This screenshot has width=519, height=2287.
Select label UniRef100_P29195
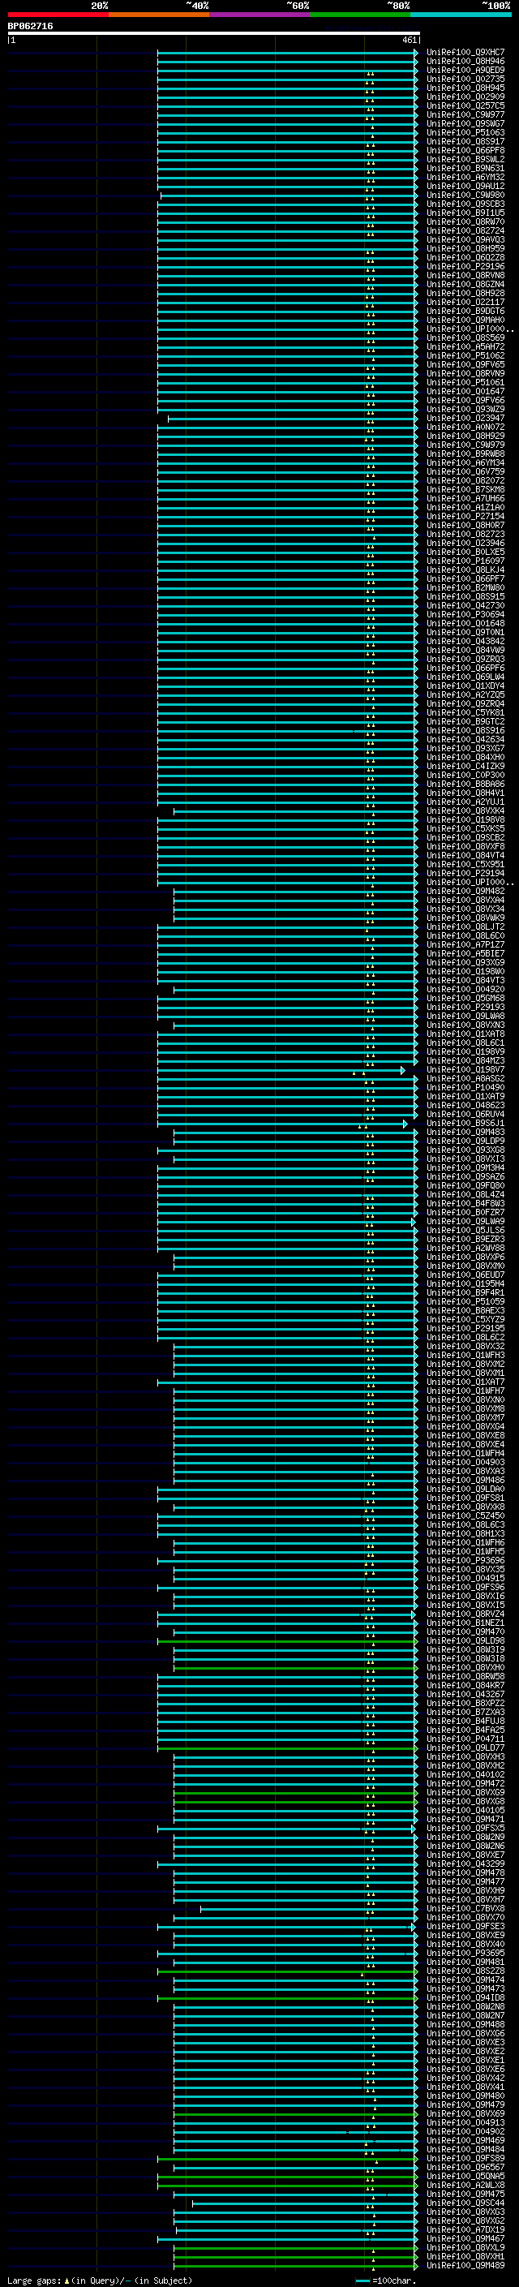pyautogui.click(x=465, y=1328)
